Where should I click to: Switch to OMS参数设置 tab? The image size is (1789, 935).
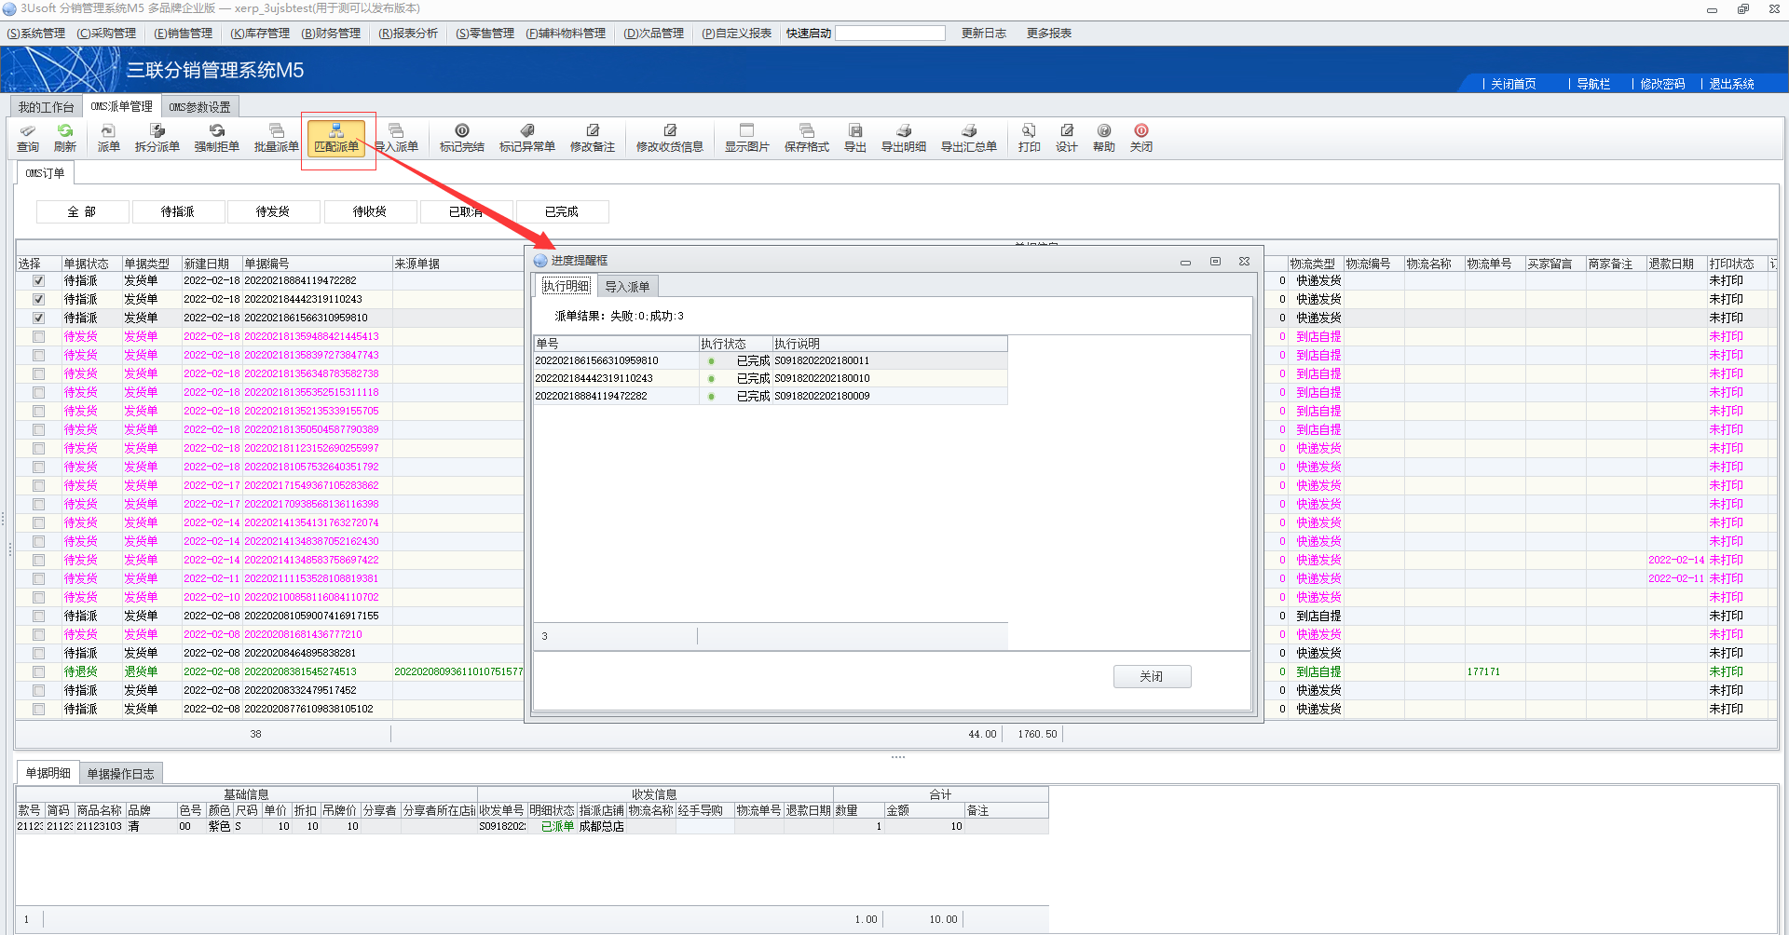[x=199, y=107]
